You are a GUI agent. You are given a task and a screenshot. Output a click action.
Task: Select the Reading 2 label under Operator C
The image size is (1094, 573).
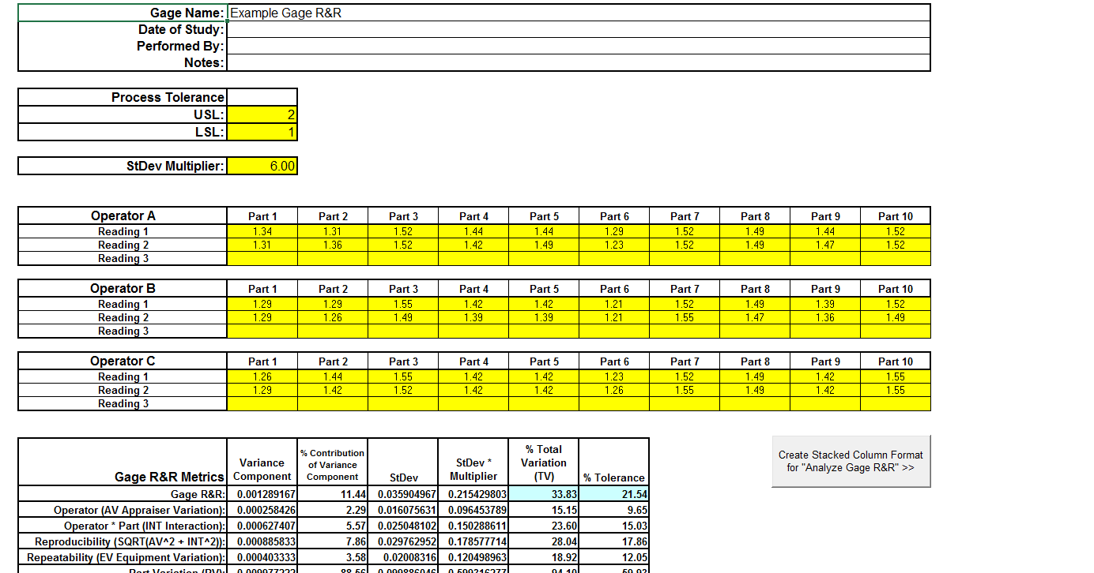click(x=123, y=390)
